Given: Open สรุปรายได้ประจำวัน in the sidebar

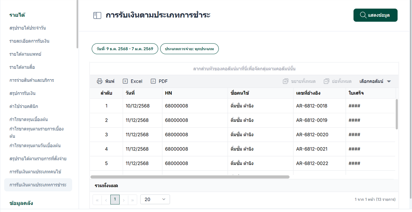Looking at the screenshot, I should coord(28,28).
